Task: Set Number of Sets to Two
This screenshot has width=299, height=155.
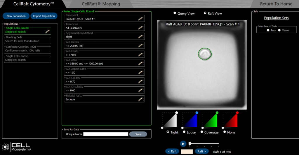Action: (x=268, y=30)
